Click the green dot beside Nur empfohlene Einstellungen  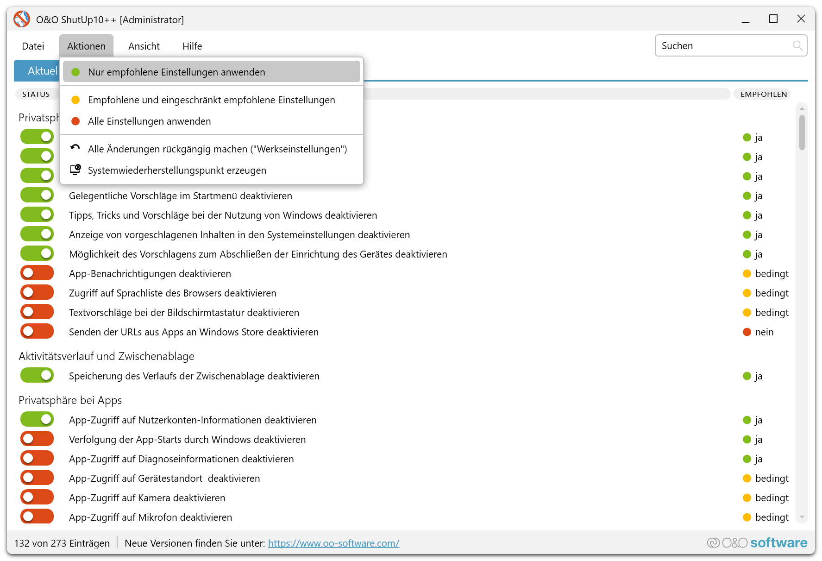coord(75,72)
